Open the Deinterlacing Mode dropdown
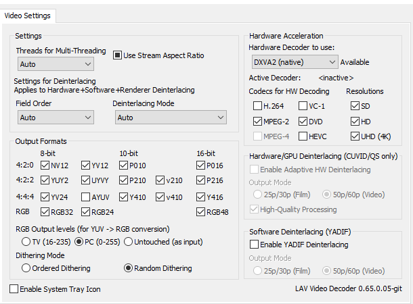This screenshot has height=304, width=413. 169,118
